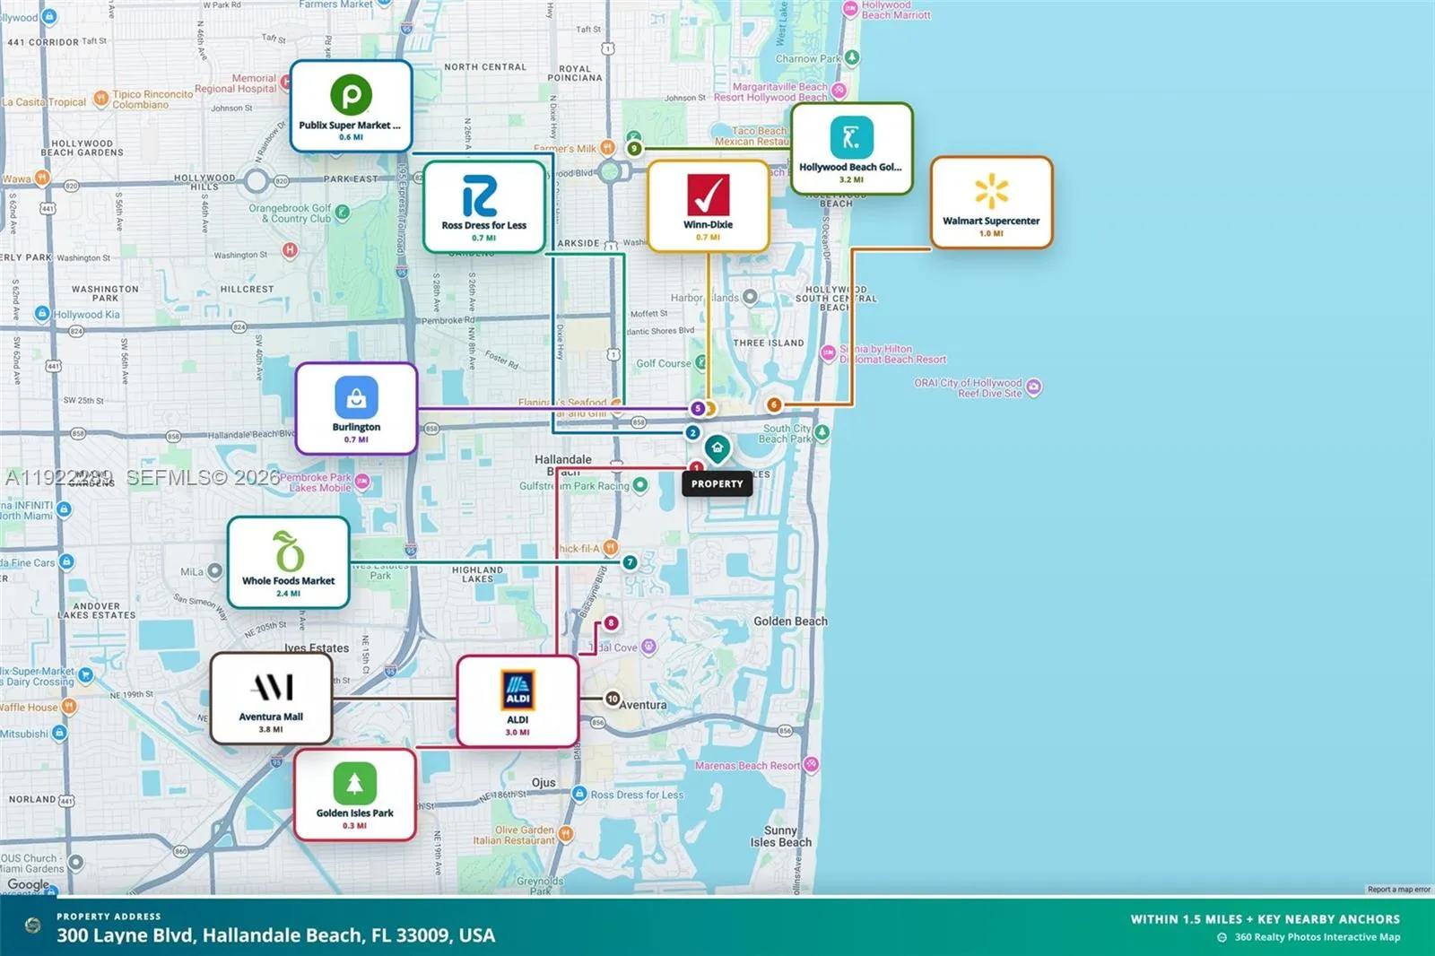Screen dimensions: 1435x956
Task: Click the orange numbered marker 6
Action: 774,404
